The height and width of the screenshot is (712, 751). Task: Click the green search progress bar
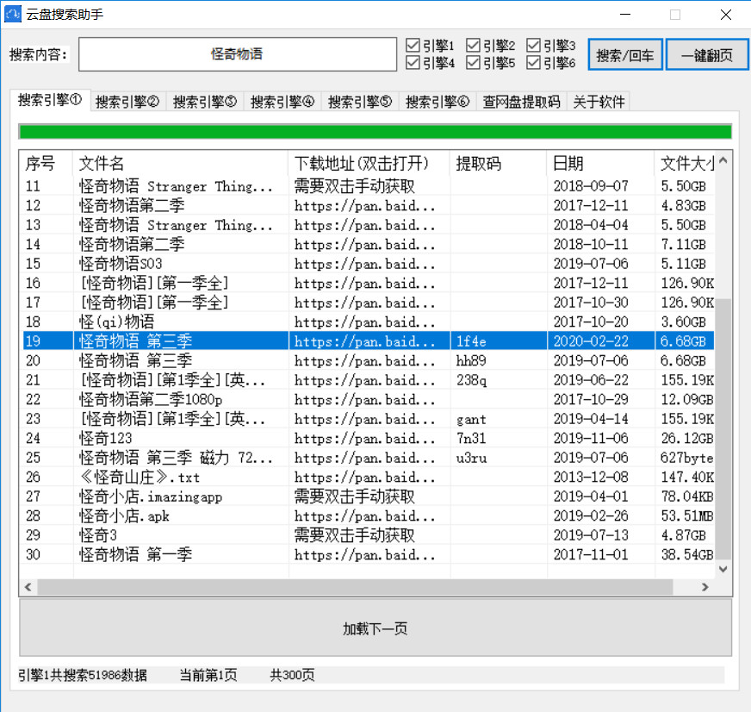(x=375, y=131)
